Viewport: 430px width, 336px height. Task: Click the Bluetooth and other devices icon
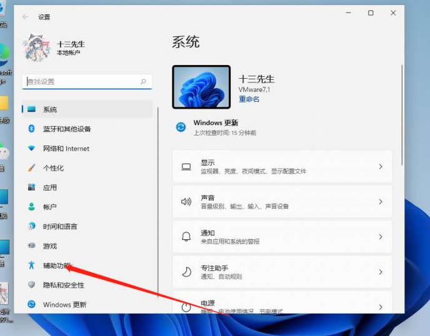point(31,129)
